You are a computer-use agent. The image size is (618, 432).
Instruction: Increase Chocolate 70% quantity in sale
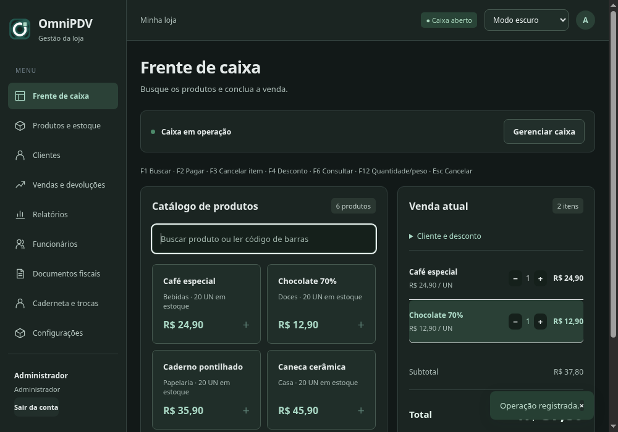pyautogui.click(x=540, y=322)
